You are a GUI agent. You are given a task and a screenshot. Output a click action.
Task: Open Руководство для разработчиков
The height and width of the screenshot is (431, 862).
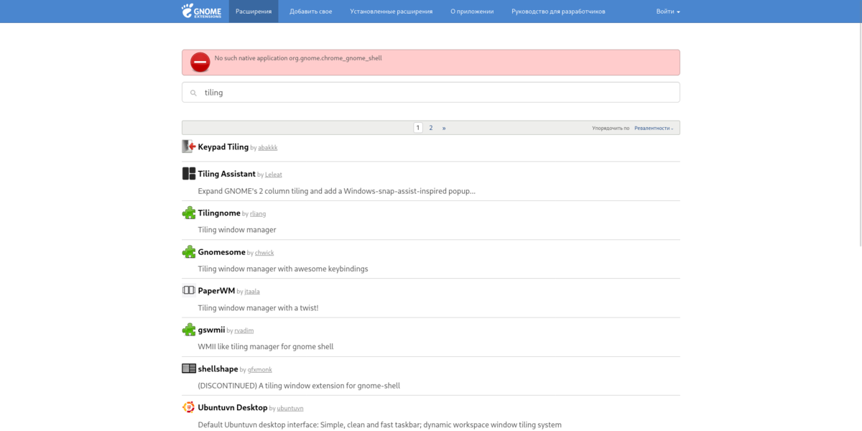(558, 11)
